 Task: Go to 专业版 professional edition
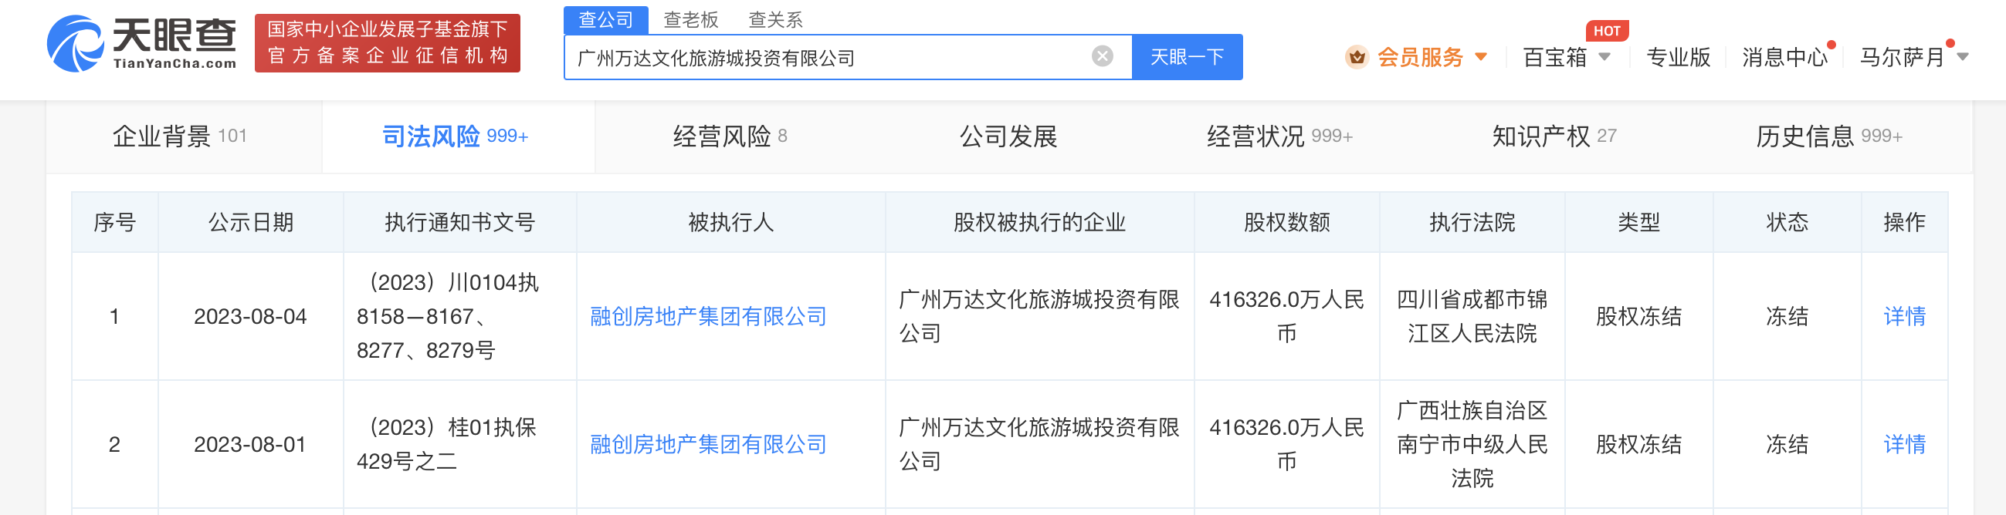click(1678, 57)
